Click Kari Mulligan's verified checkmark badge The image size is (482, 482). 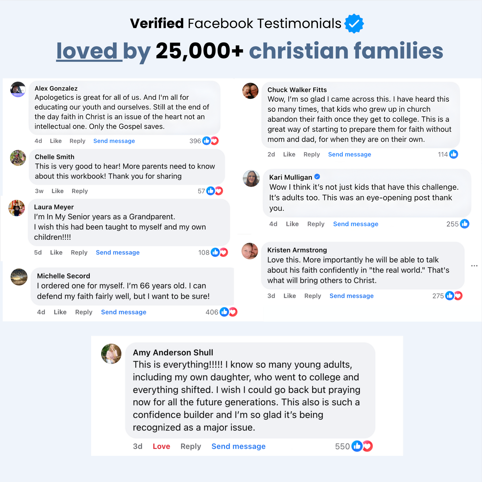(317, 177)
